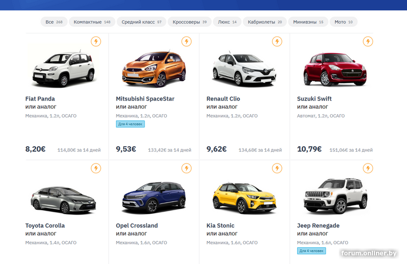Open the Toyota Corolla title link

click(x=45, y=225)
